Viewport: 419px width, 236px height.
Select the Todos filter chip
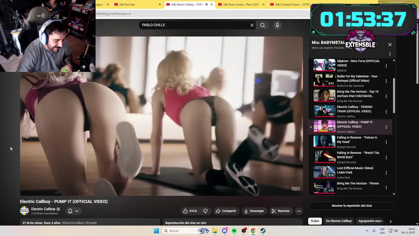315,221
